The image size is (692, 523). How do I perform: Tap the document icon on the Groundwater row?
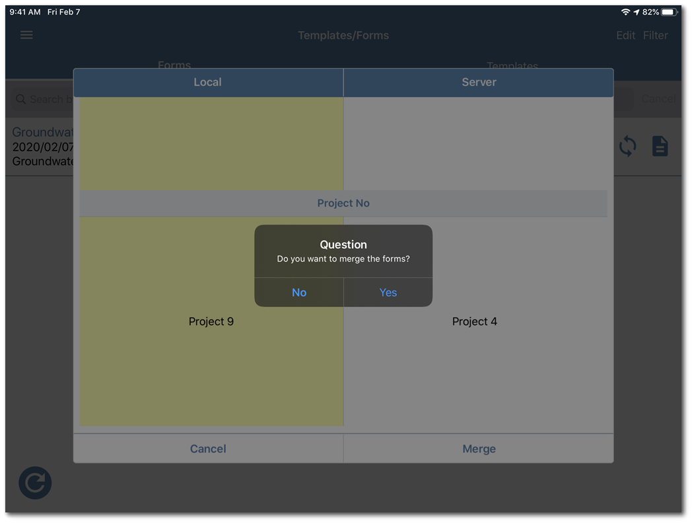660,146
